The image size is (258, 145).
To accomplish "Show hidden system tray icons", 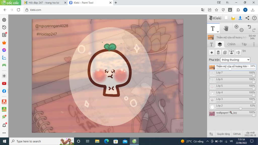I will [x=208, y=141].
